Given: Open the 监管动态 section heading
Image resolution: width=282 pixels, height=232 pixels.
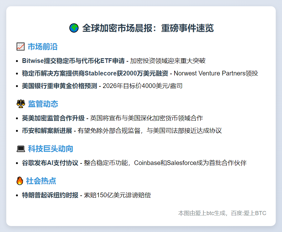Looking at the screenshot, I should click(x=43, y=104).
